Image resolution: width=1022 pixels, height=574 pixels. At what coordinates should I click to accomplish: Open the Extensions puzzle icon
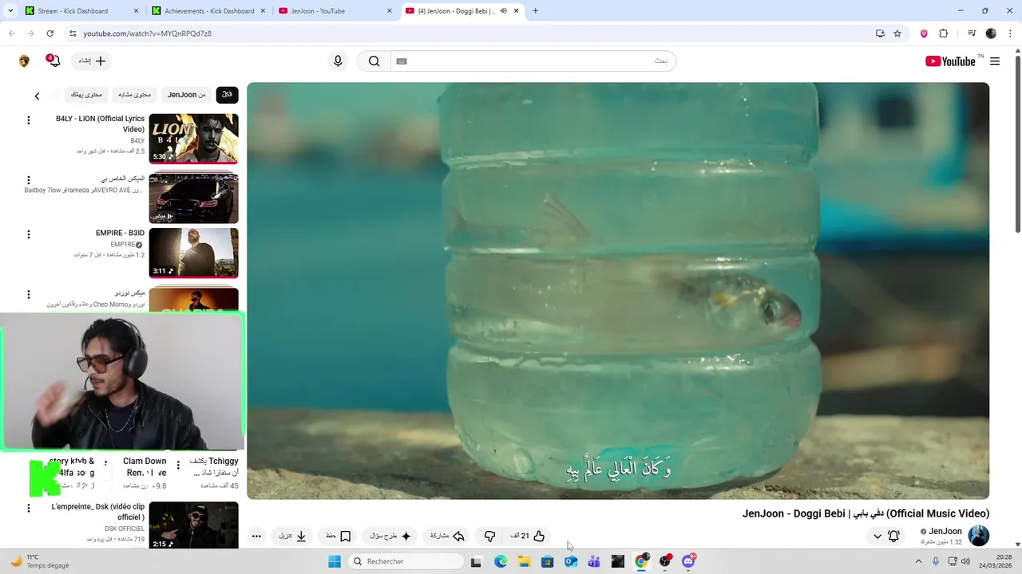click(x=944, y=33)
